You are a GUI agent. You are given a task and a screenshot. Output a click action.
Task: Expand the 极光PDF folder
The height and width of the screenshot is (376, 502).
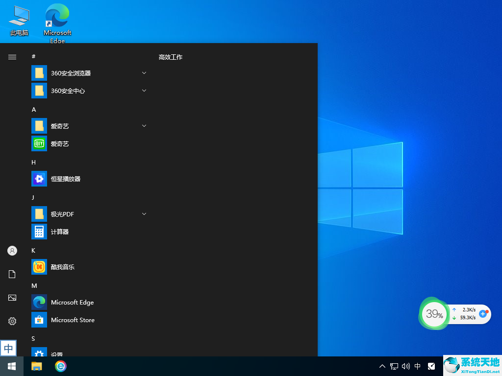pyautogui.click(x=144, y=214)
